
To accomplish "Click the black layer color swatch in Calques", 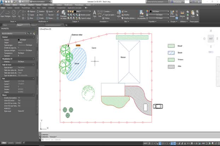I will tap(75, 12).
